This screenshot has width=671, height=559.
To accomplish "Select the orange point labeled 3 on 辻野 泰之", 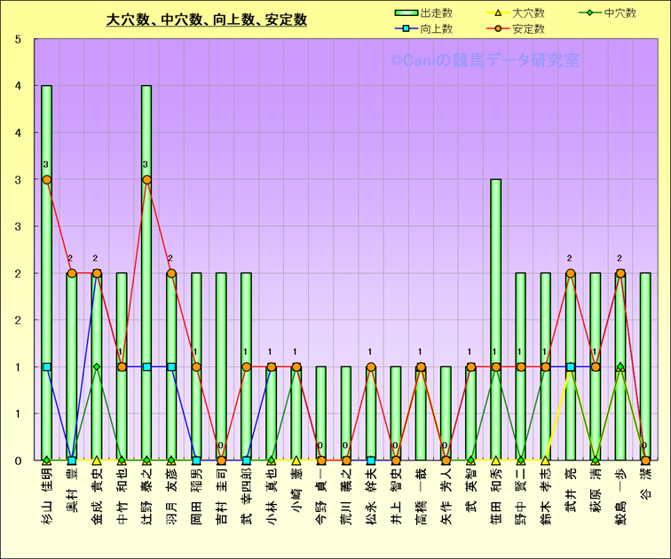I will 146,179.
